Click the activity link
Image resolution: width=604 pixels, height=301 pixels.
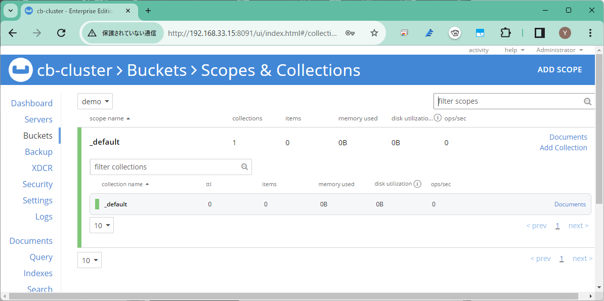pos(479,50)
